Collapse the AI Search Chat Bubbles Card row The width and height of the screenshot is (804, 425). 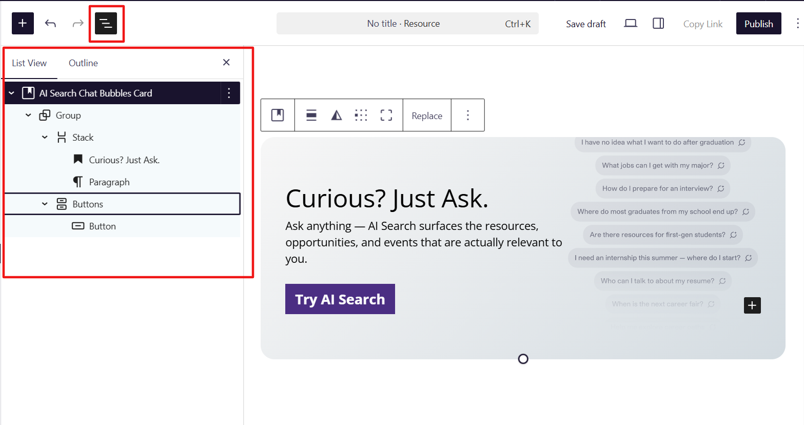11,93
